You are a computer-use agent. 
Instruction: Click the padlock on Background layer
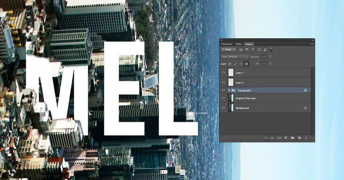coord(305,108)
